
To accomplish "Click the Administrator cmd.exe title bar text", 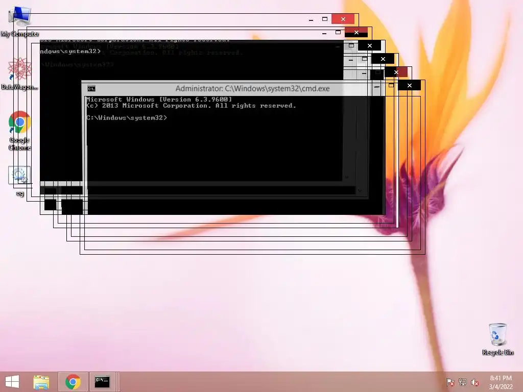I will [x=252, y=88].
